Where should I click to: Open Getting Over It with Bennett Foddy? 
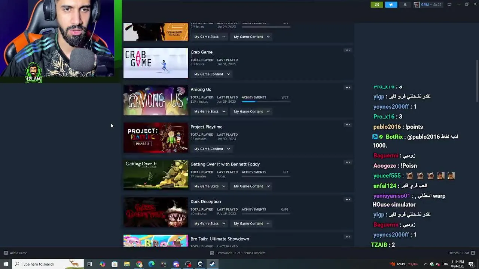(225, 164)
